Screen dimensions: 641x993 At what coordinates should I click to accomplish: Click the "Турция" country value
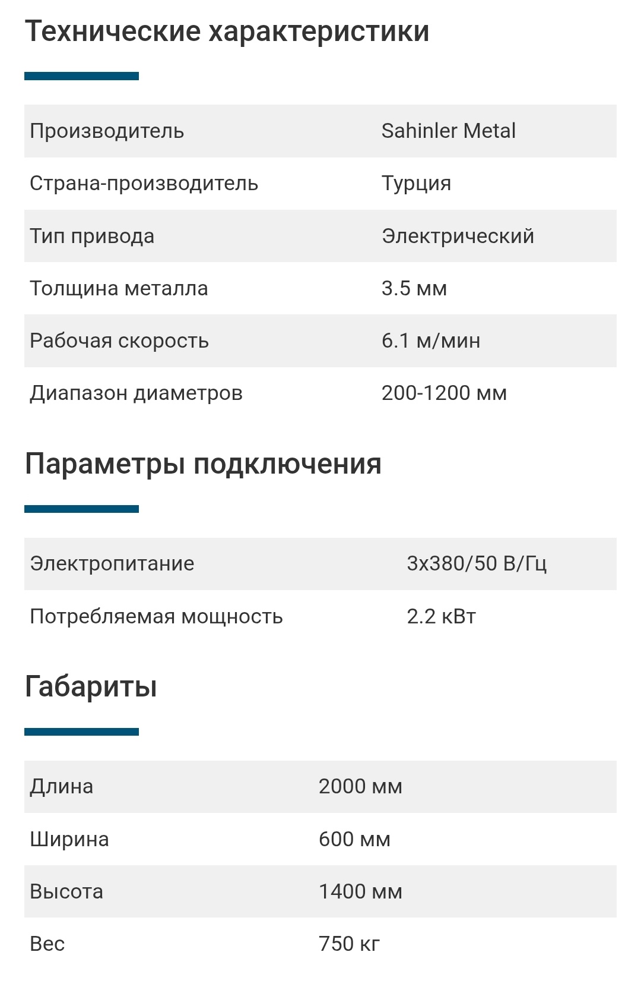pos(416,183)
